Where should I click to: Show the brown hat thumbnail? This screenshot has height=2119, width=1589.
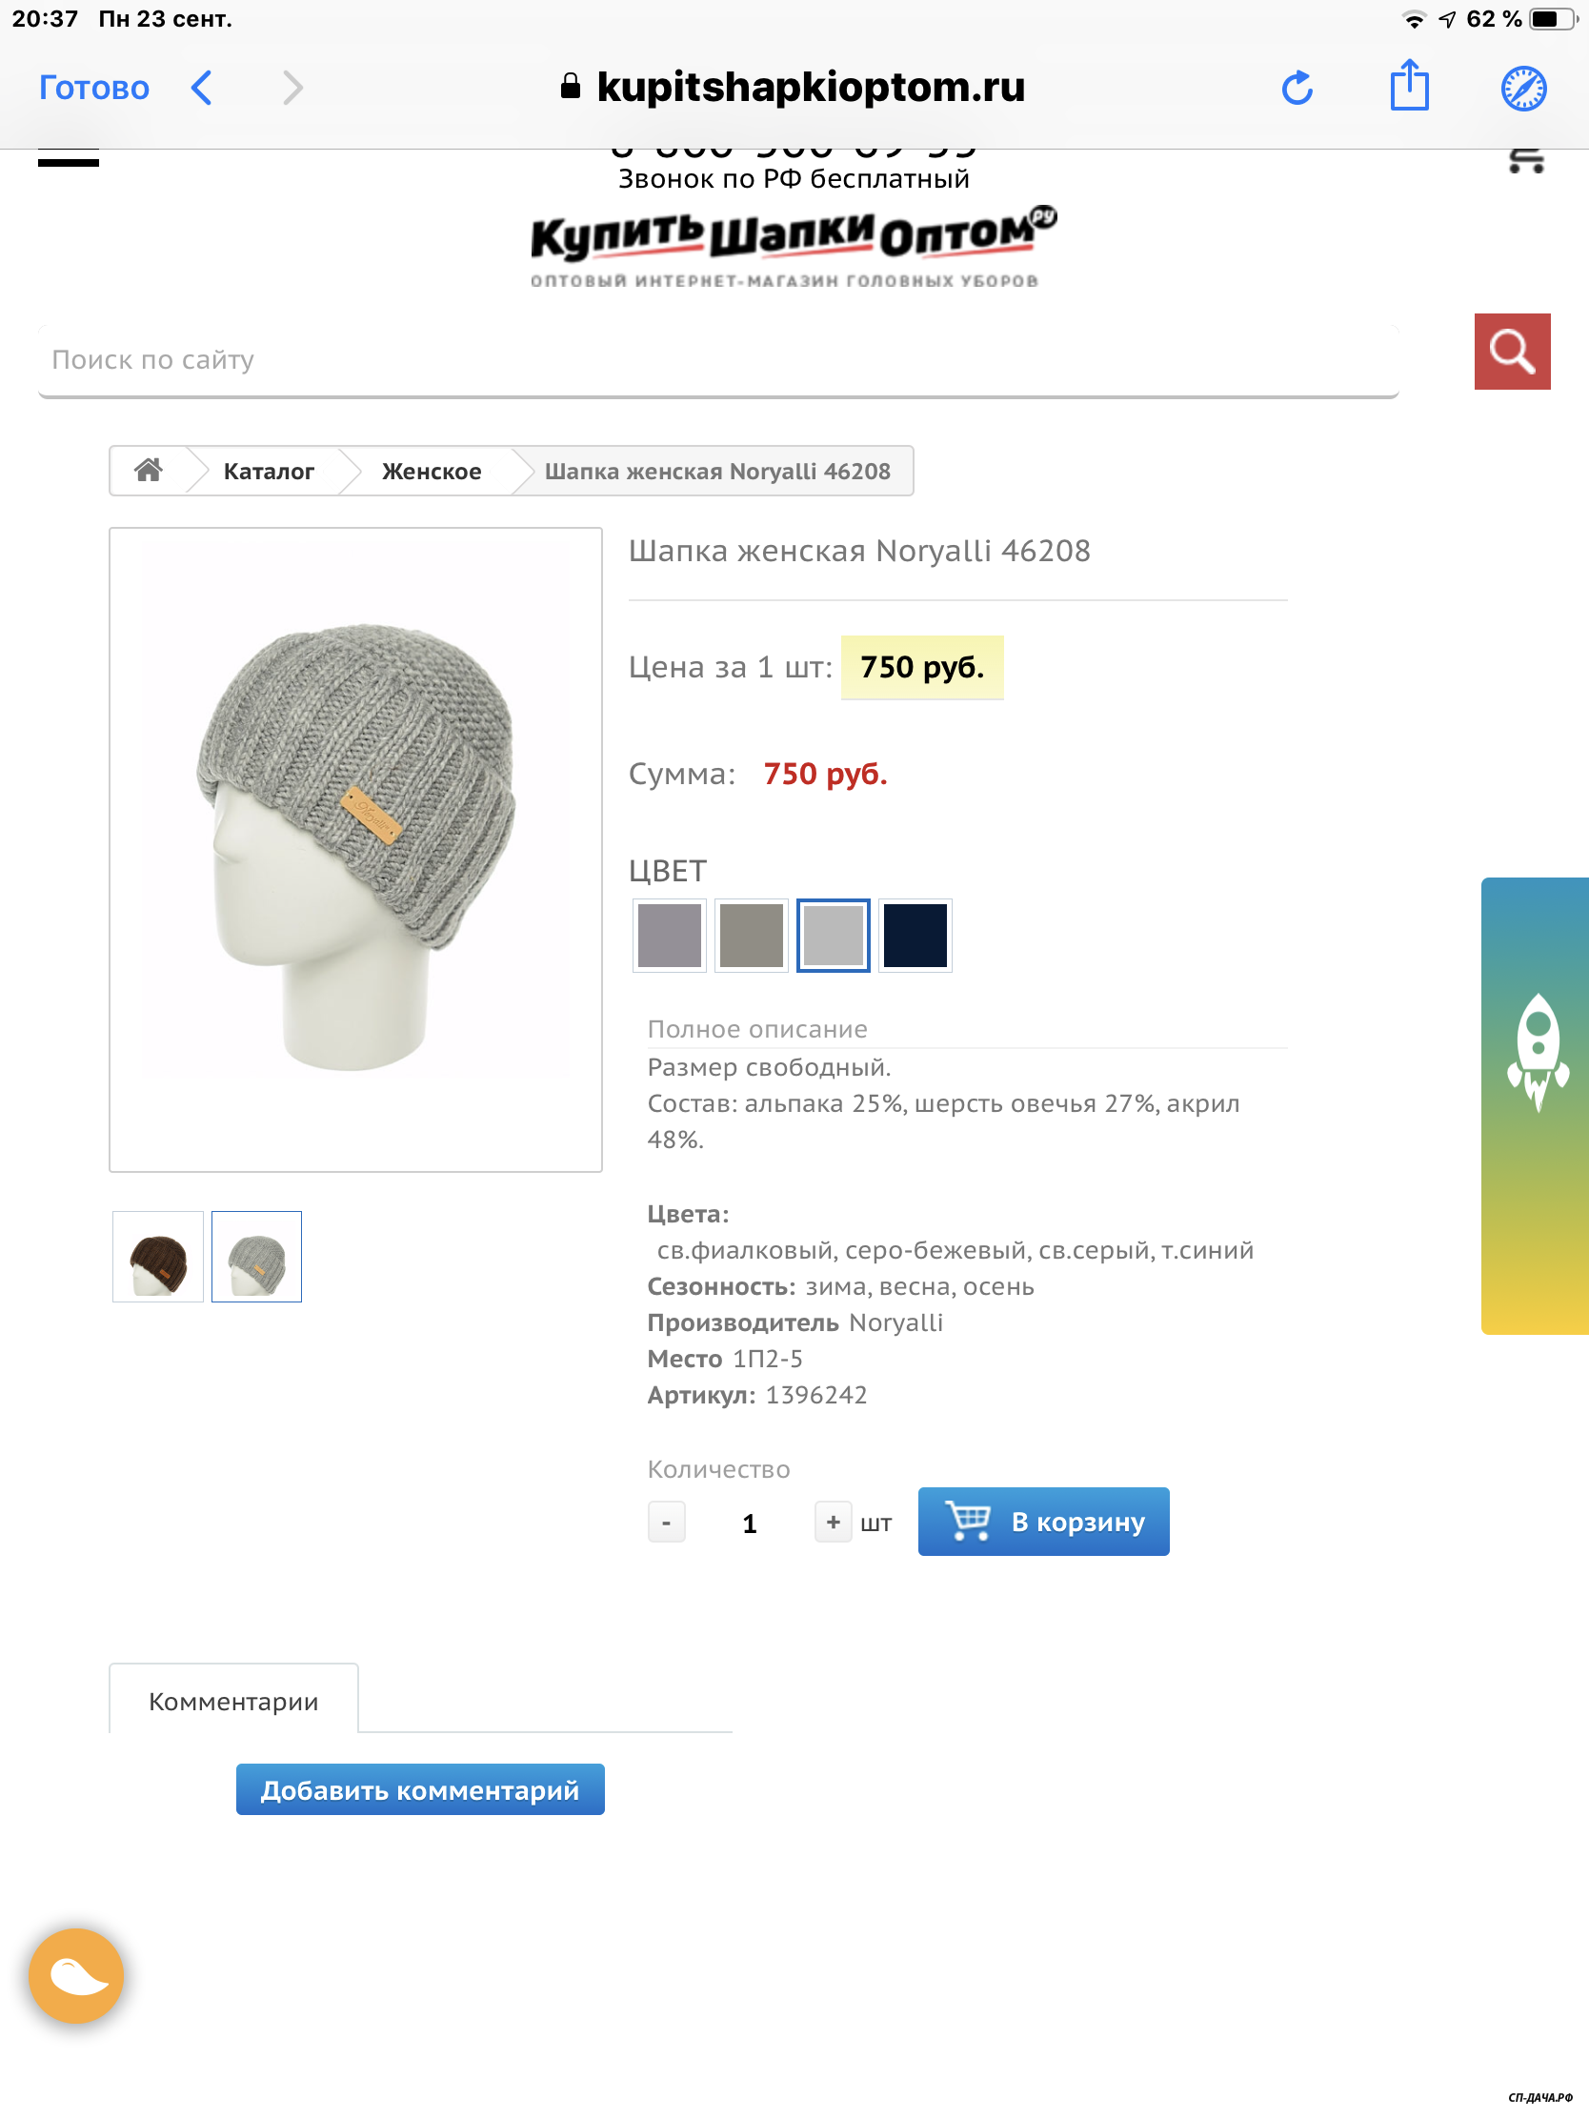pyautogui.click(x=158, y=1257)
